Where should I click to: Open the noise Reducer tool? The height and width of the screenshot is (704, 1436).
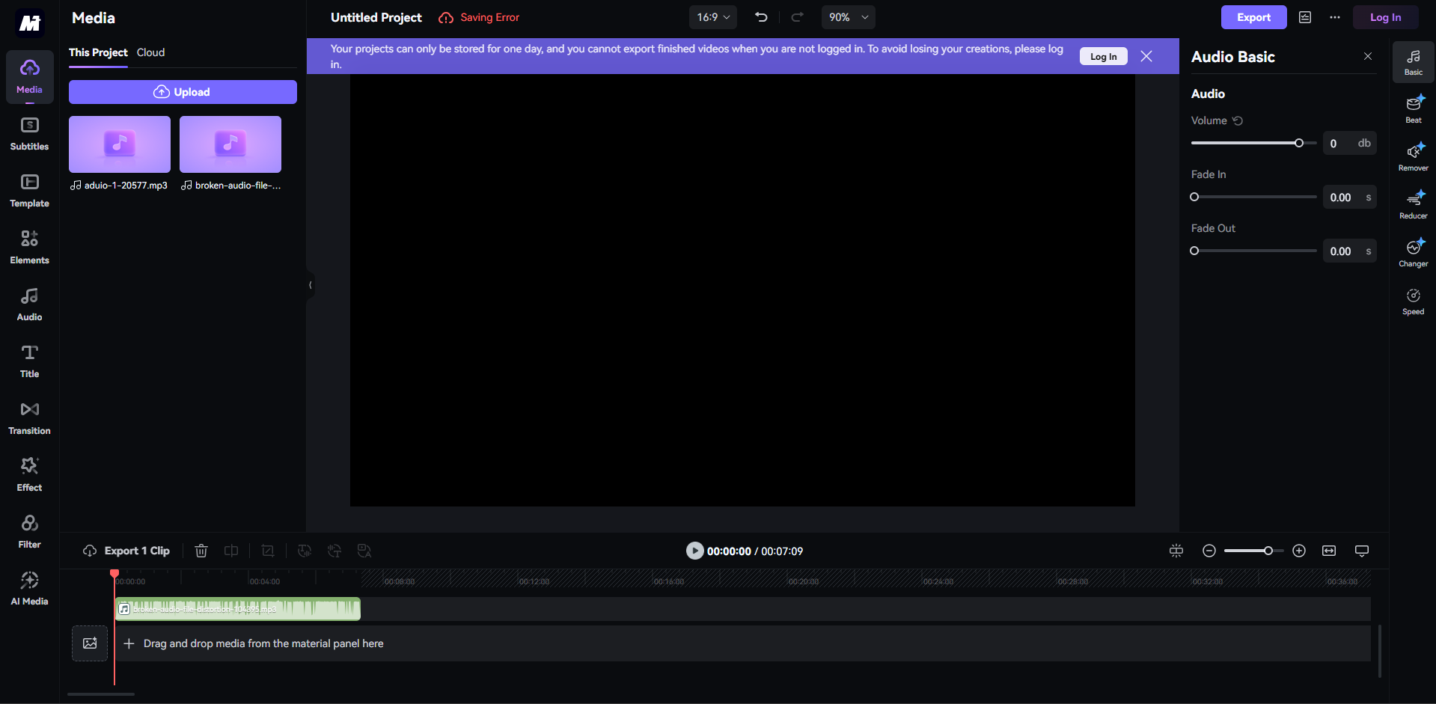point(1414,205)
